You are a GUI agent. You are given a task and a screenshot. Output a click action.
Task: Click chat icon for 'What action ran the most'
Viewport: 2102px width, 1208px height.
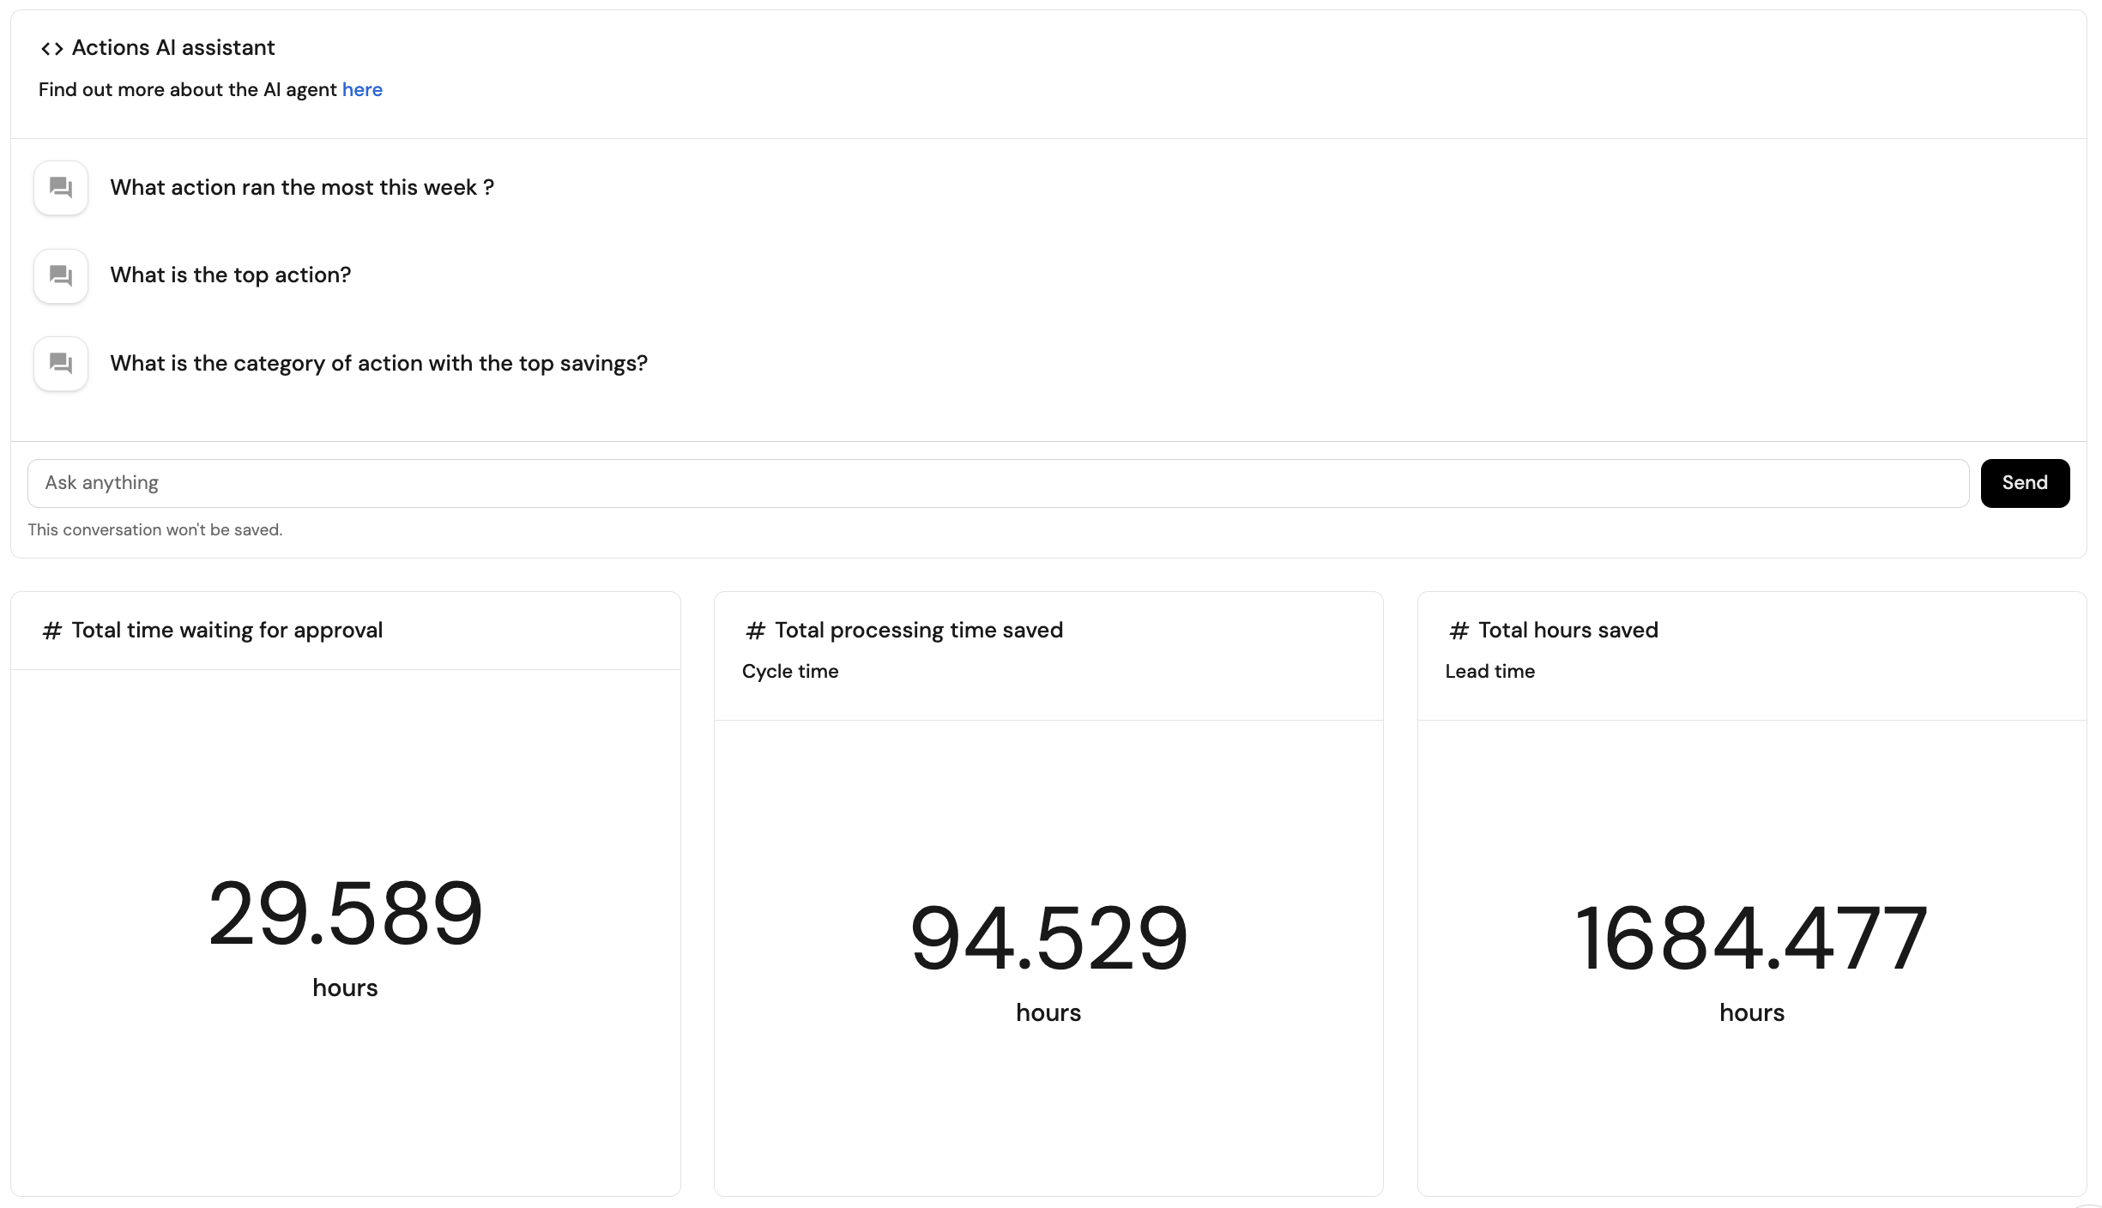pyautogui.click(x=61, y=188)
